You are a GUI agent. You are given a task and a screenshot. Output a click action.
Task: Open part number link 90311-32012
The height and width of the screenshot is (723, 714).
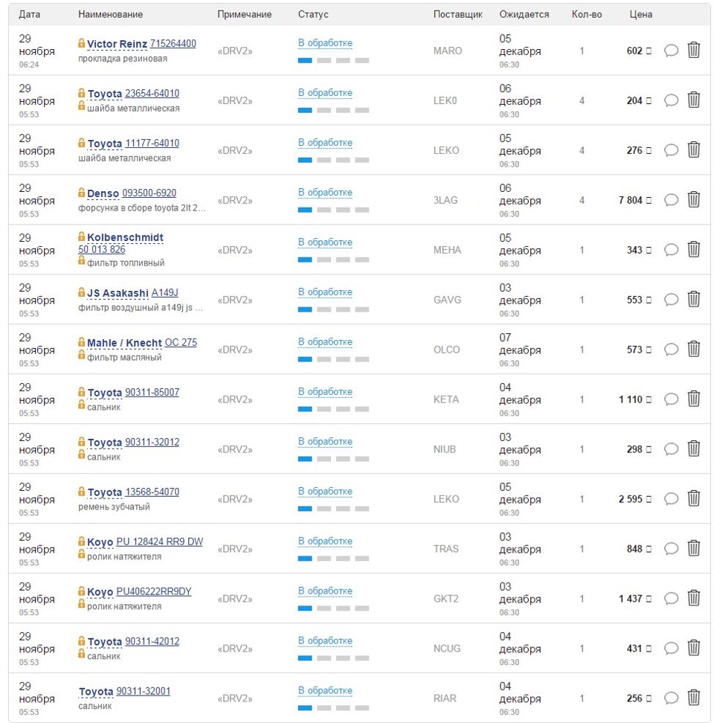(152, 442)
